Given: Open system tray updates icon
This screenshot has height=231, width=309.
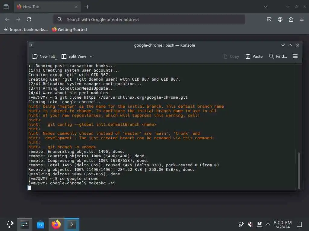Looking at the screenshot, I should pos(241,224).
